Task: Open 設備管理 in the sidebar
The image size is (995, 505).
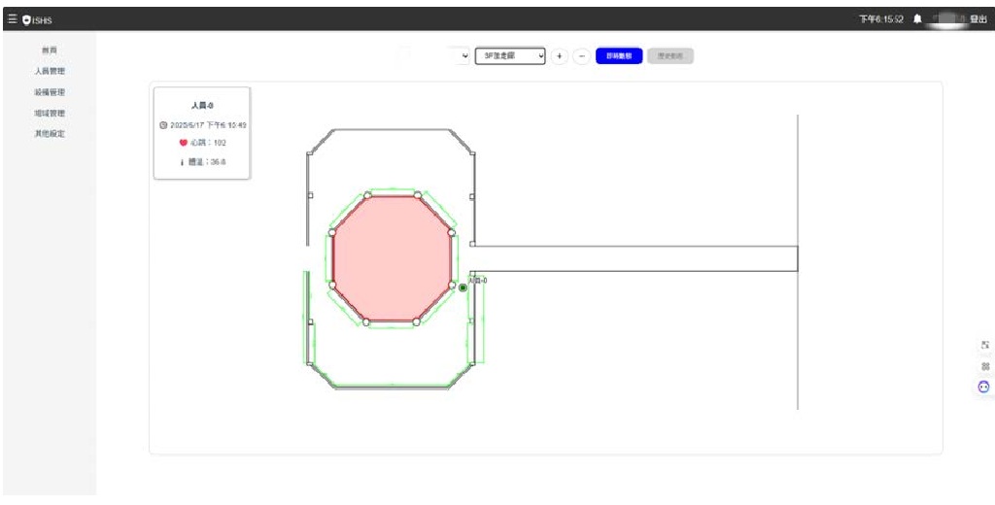Action: 49,92
